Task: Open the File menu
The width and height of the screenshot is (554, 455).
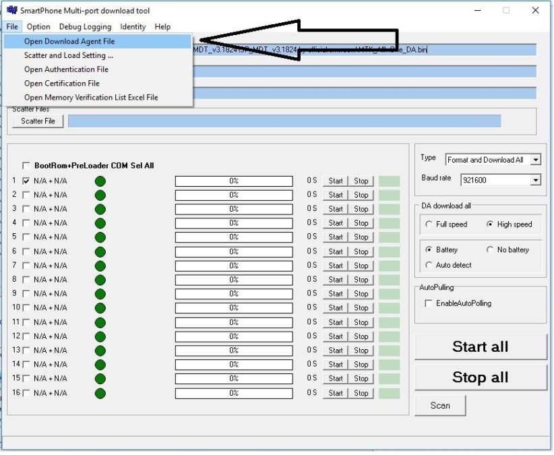Action: pyautogui.click(x=12, y=27)
